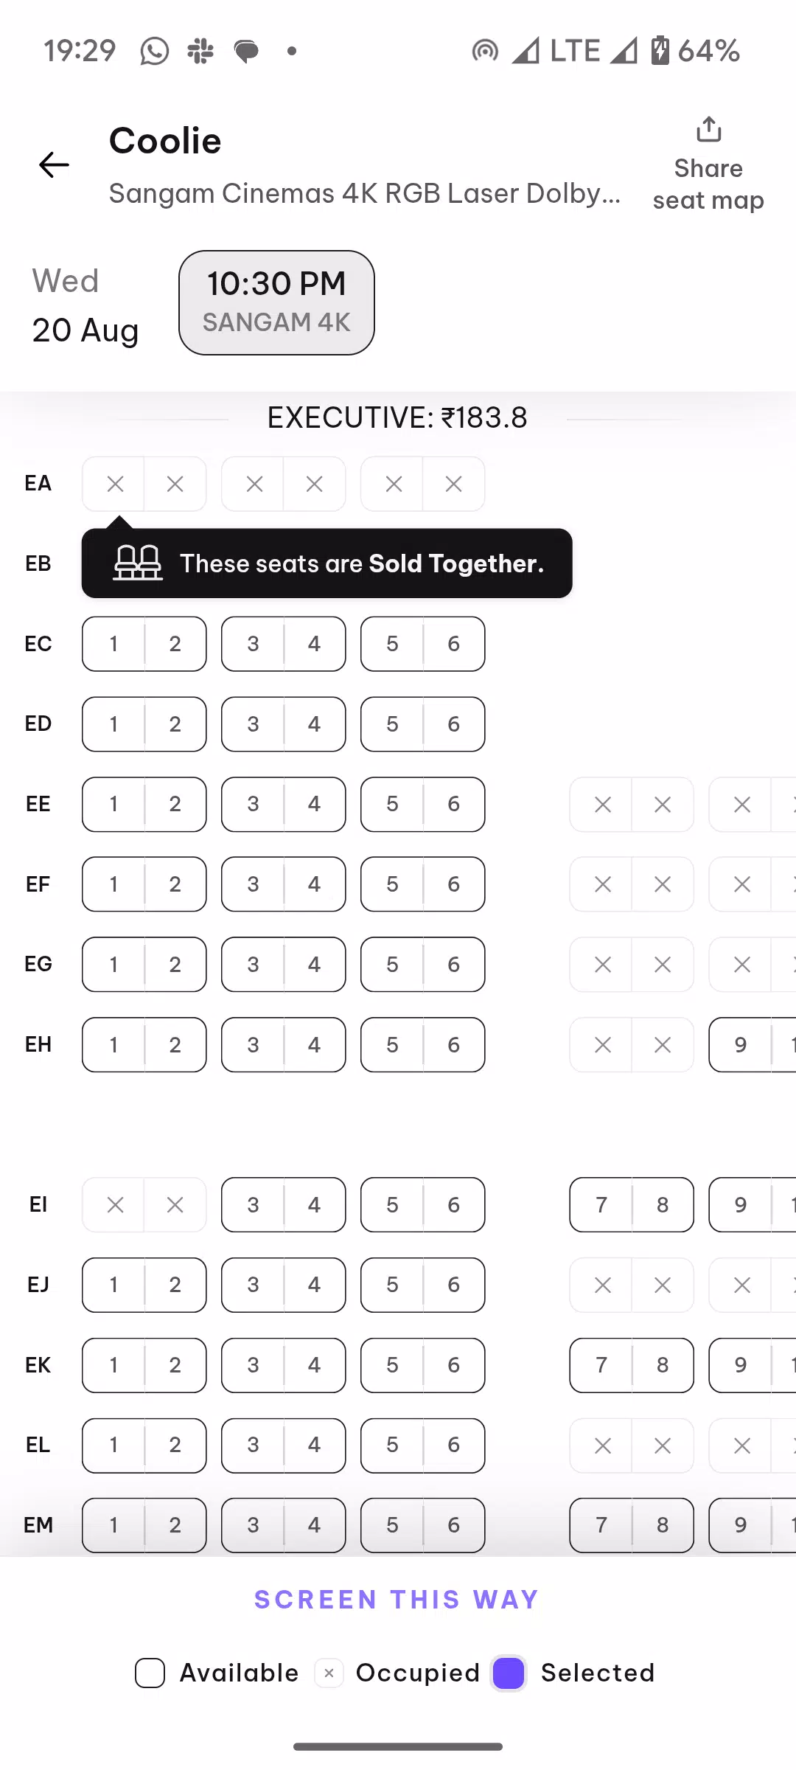Open WhatsApp notification in status bar
The image size is (796, 1770).
click(155, 51)
